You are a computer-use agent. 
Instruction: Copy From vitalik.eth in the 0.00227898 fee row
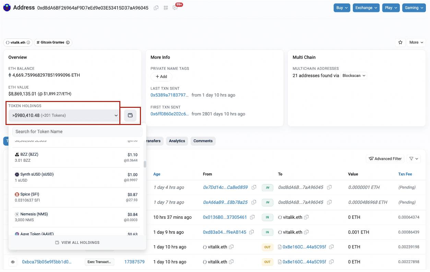pos(231,262)
